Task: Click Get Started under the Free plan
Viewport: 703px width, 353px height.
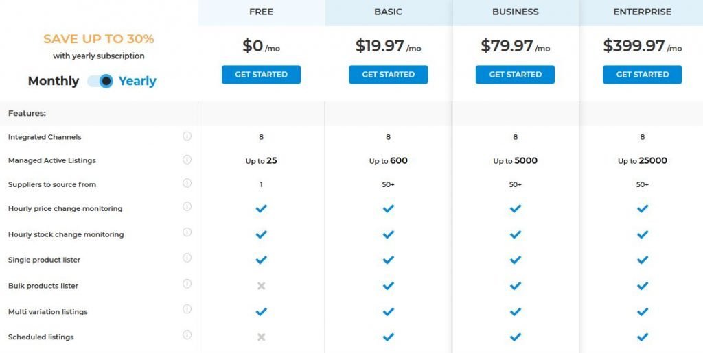Action: coord(261,75)
